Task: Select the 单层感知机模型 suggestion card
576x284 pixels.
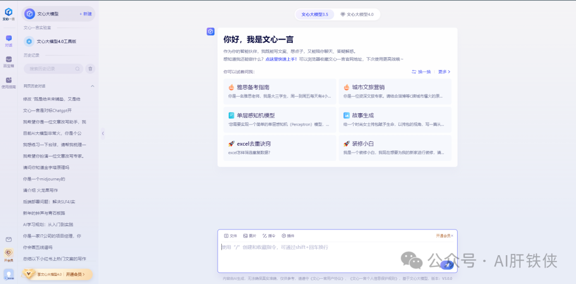Action: (279, 120)
